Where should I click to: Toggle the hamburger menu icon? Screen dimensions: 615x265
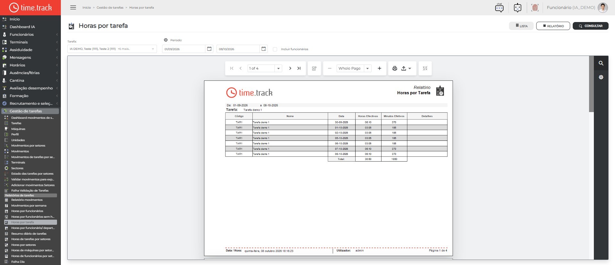(x=73, y=7)
